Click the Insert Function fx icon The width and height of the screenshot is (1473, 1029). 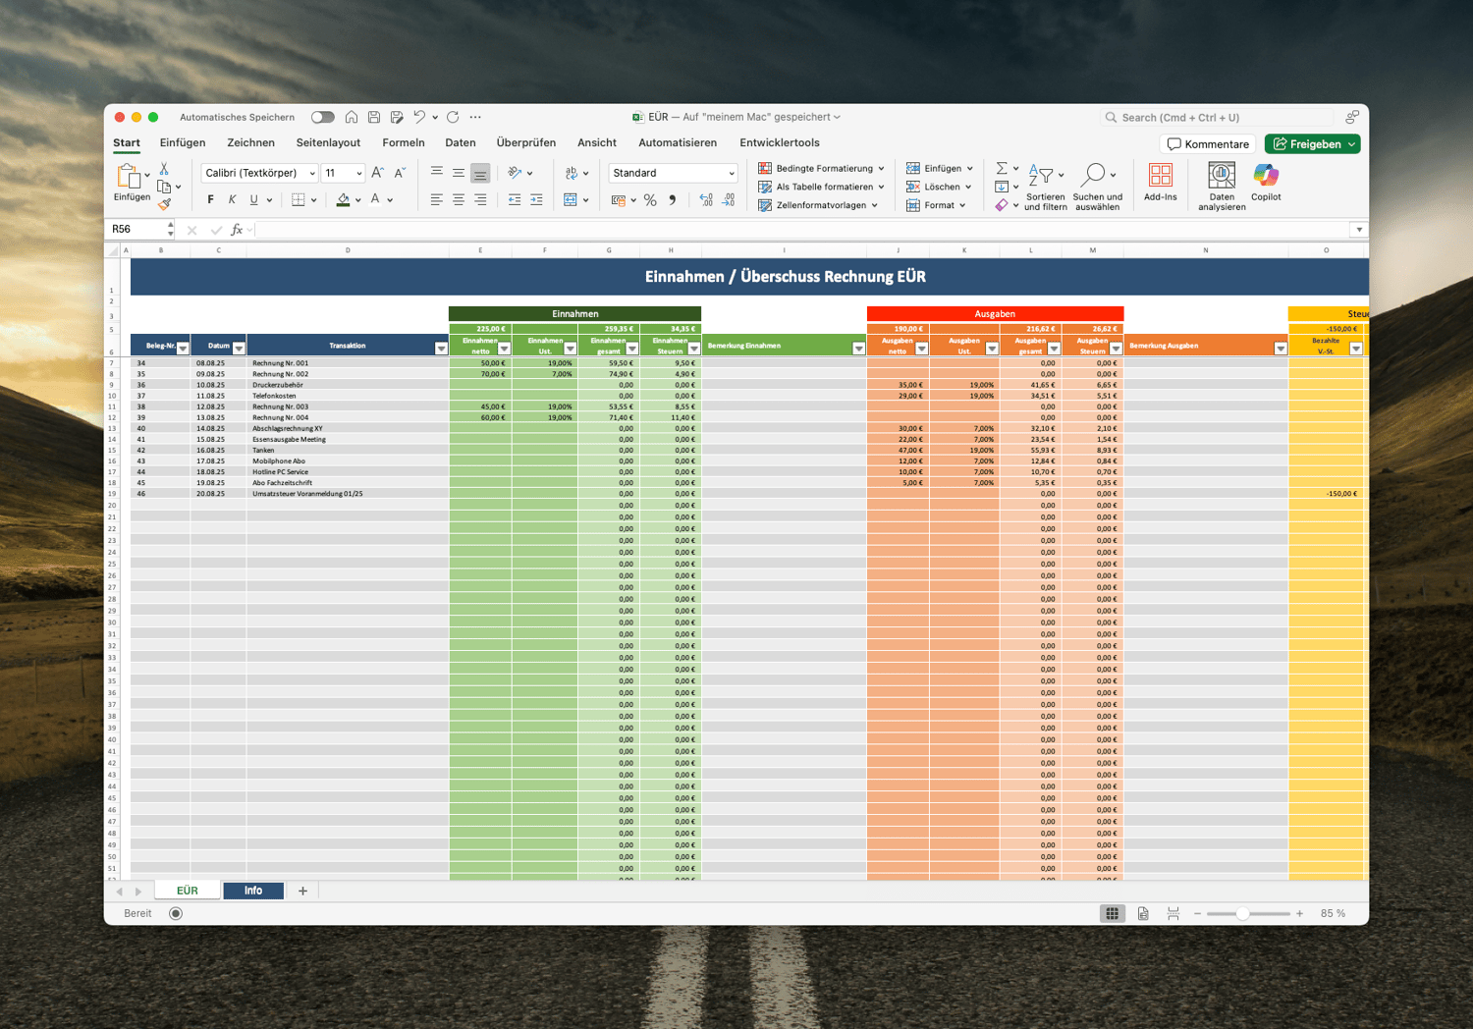[237, 230]
